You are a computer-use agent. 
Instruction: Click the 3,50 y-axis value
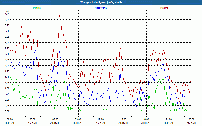tap(7, 31)
